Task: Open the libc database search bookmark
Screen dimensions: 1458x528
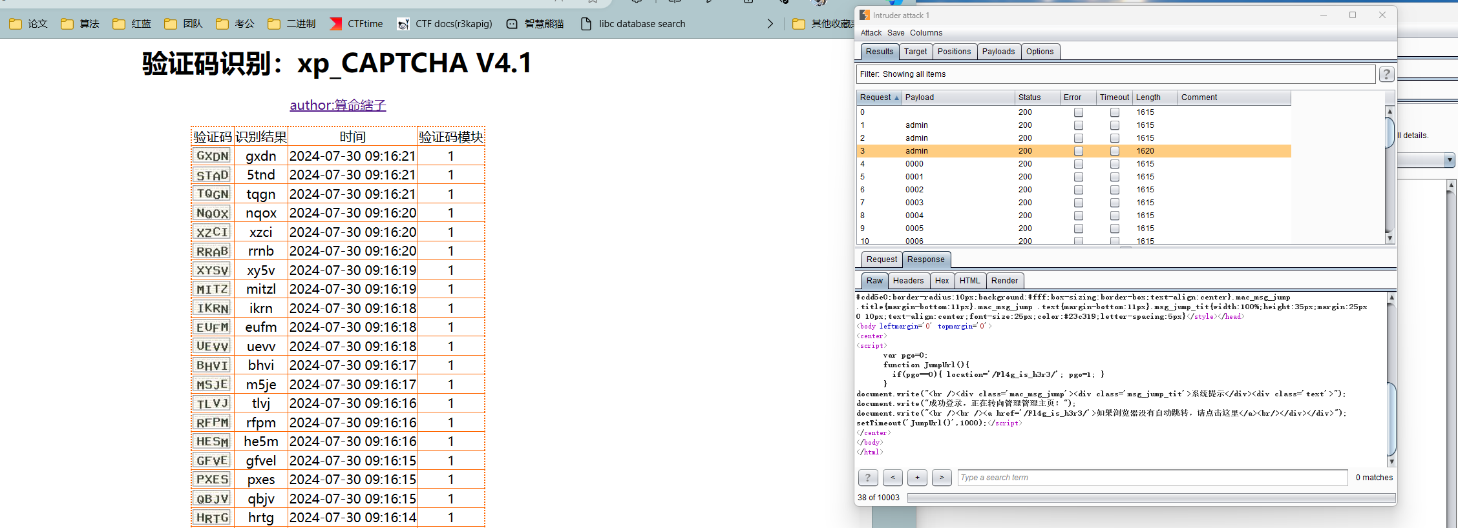Action: tap(633, 24)
